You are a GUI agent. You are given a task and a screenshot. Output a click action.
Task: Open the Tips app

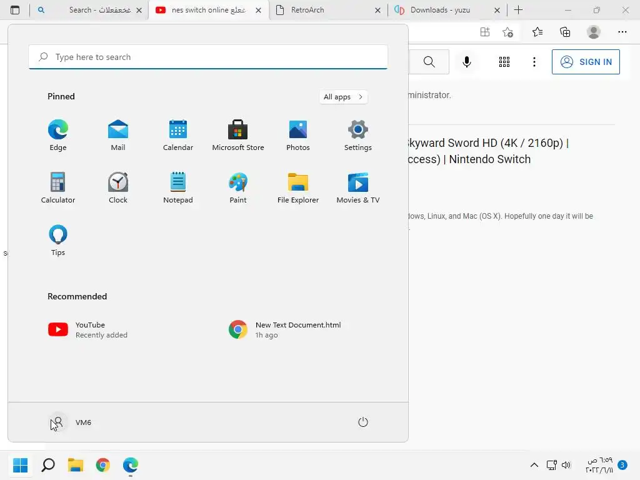pos(58,241)
